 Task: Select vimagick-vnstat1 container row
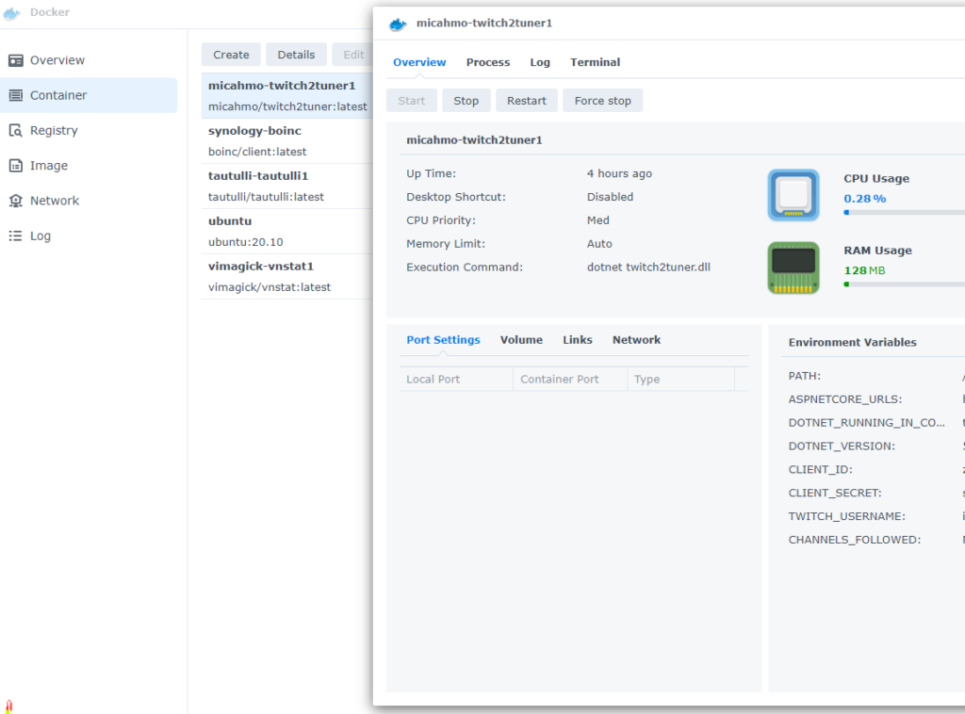coord(287,277)
